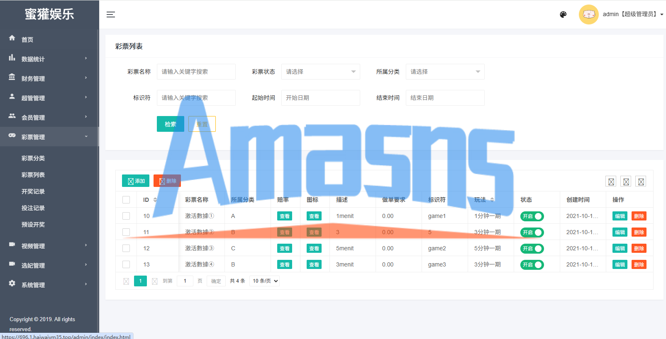Click 编辑 for the game2 row
The width and height of the screenshot is (666, 339).
tap(620, 249)
